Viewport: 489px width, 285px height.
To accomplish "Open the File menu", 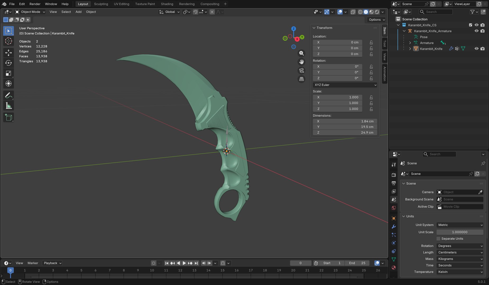I will 12,4.
